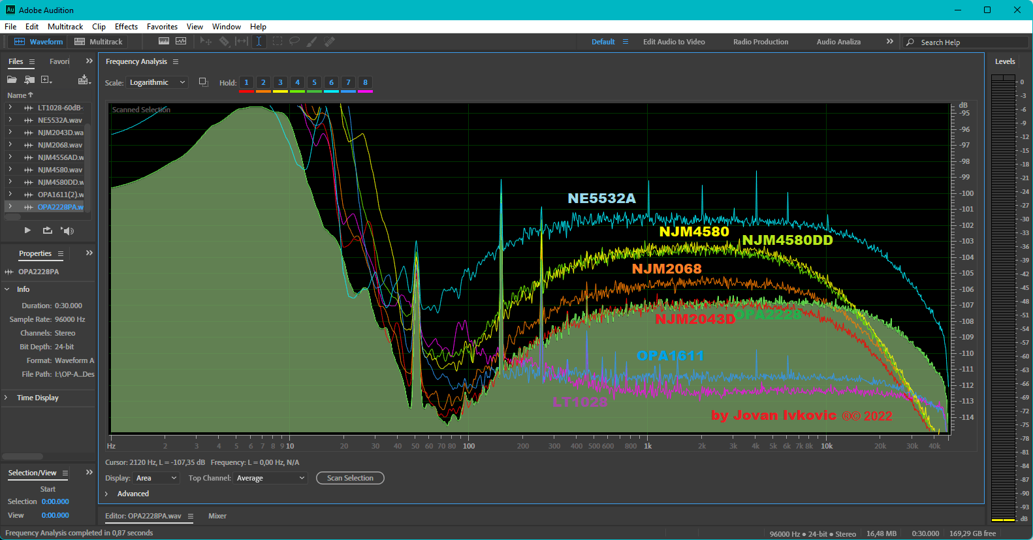The height and width of the screenshot is (540, 1033).
Task: Open the File menu
Action: (x=10, y=27)
